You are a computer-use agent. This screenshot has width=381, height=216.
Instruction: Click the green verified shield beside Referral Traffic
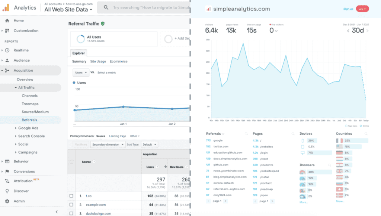[x=103, y=24]
